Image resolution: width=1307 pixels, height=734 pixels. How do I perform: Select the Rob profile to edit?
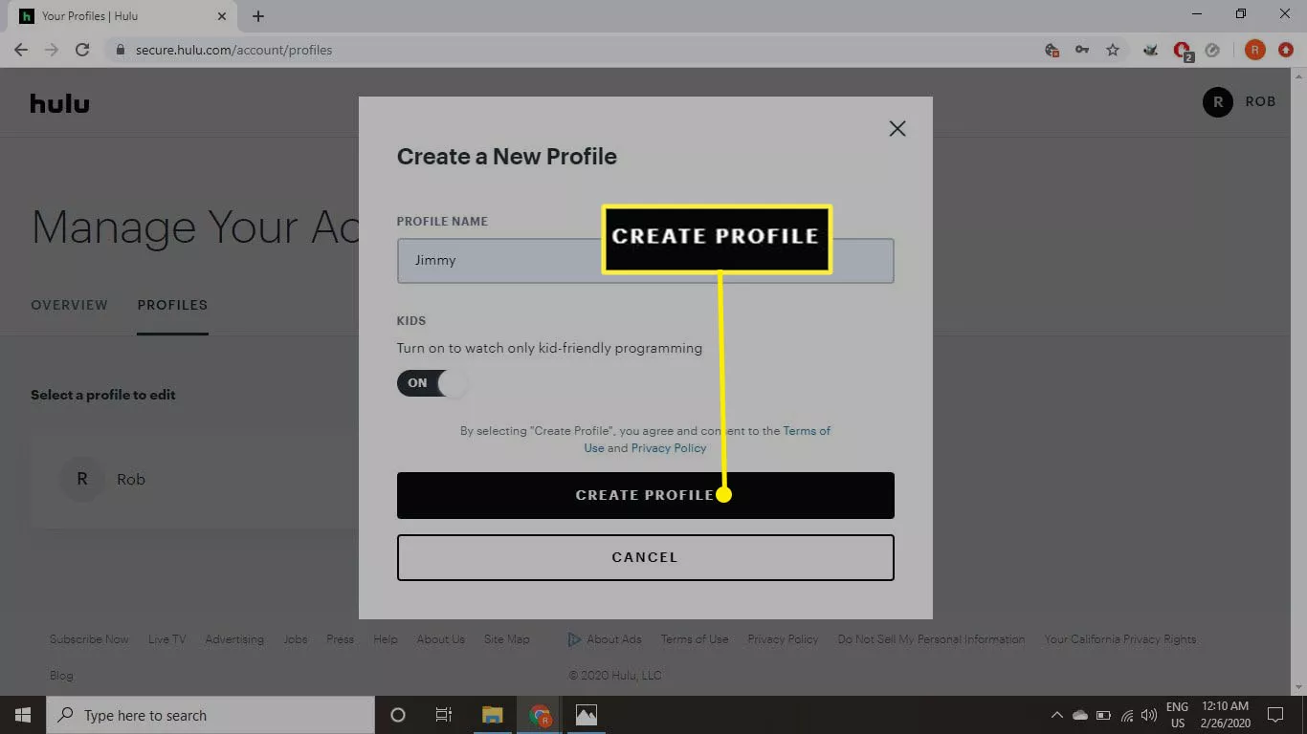[195, 480]
